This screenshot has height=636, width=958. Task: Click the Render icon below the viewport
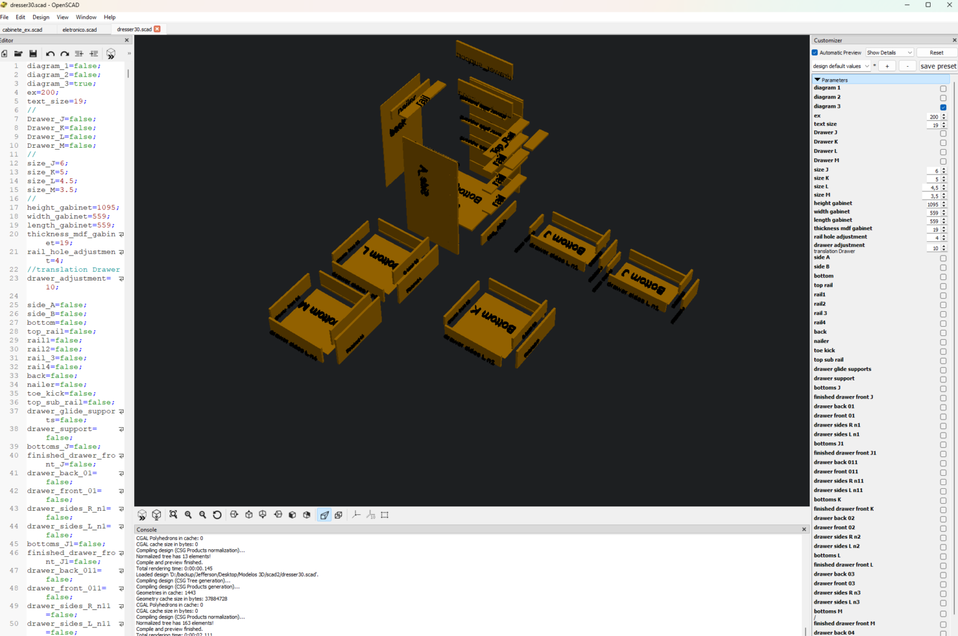click(157, 515)
